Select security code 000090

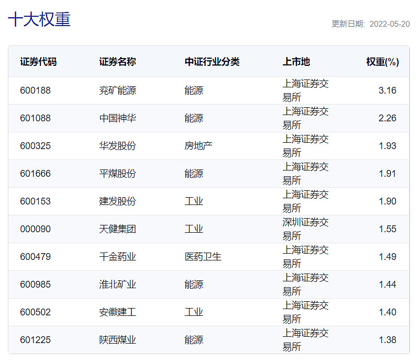(x=35, y=229)
